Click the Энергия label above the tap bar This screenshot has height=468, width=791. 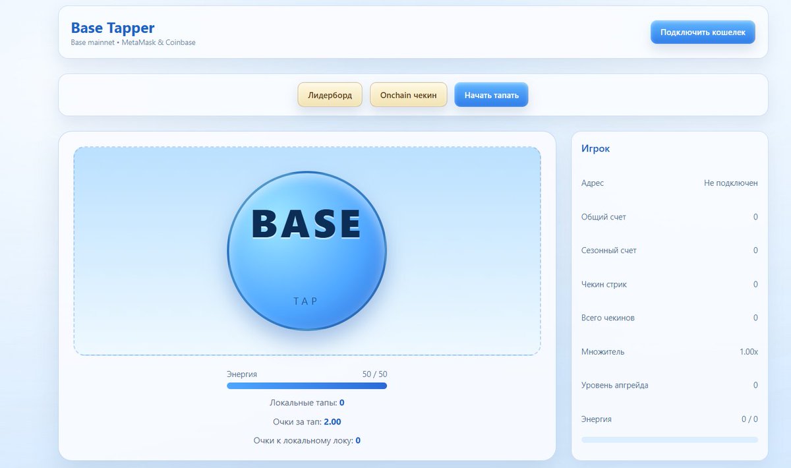click(242, 374)
